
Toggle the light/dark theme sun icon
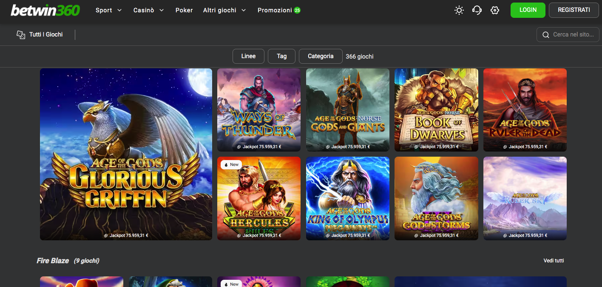tap(459, 10)
